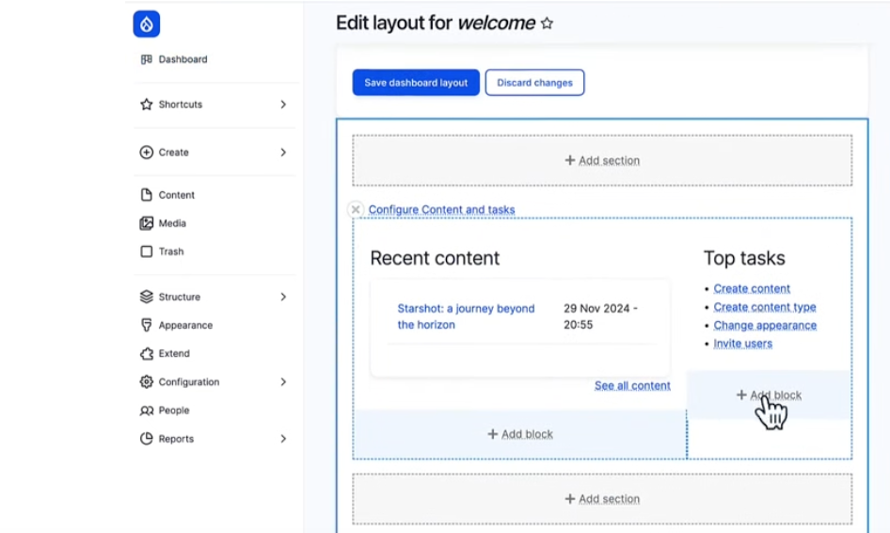Click the Reports pie chart icon
890x533 pixels.
point(147,439)
